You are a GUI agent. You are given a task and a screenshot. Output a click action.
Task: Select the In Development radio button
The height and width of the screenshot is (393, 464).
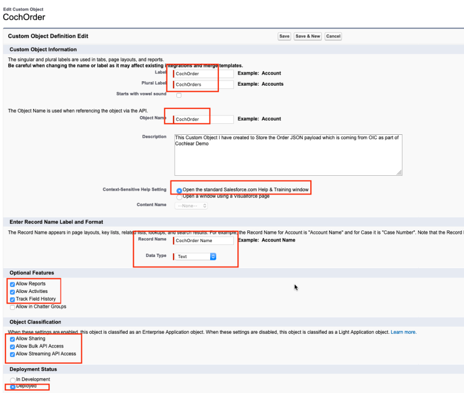pyautogui.click(x=13, y=380)
